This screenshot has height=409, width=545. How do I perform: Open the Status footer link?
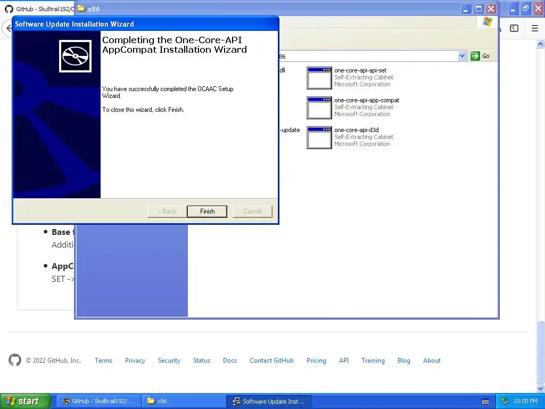[x=202, y=361]
